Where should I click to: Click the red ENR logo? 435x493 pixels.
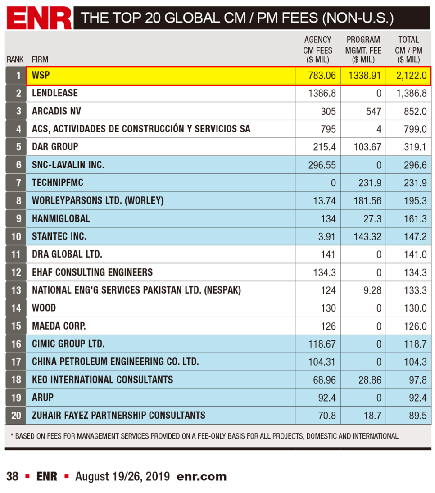coord(39,18)
